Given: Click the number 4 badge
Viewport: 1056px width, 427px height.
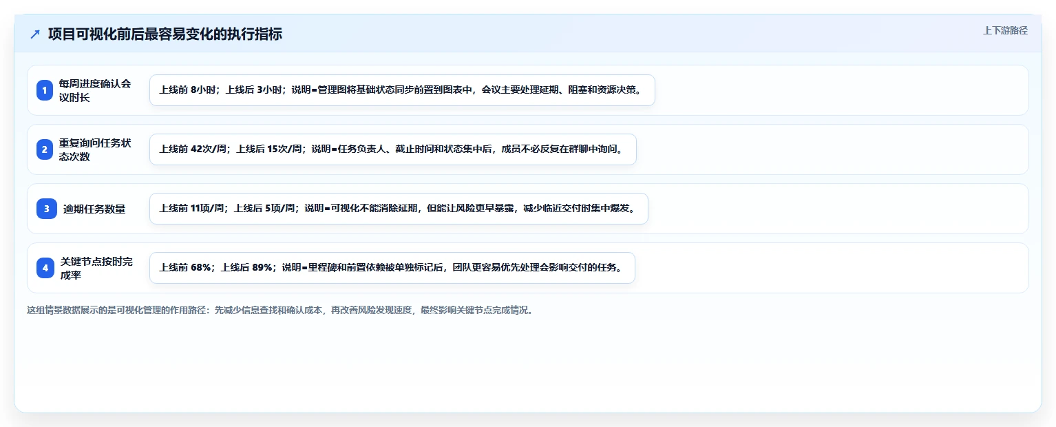Looking at the screenshot, I should click(45, 268).
